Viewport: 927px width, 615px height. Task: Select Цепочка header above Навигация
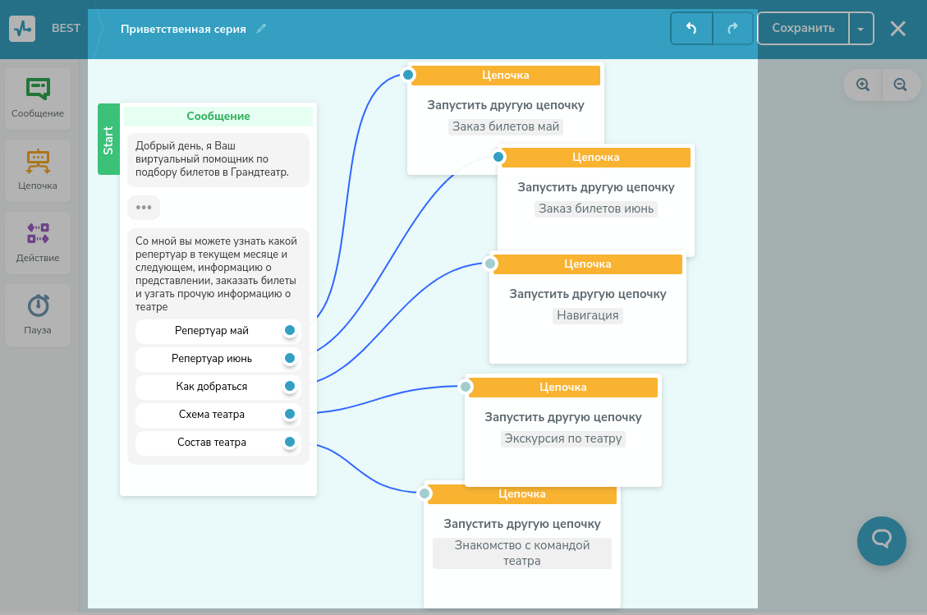(588, 264)
